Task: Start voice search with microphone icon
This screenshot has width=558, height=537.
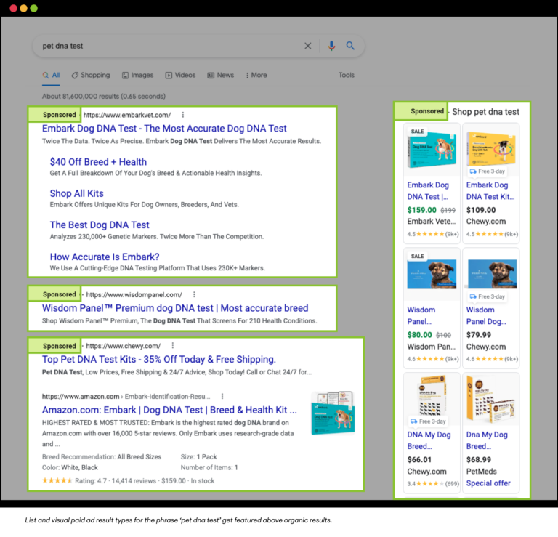Action: point(331,46)
